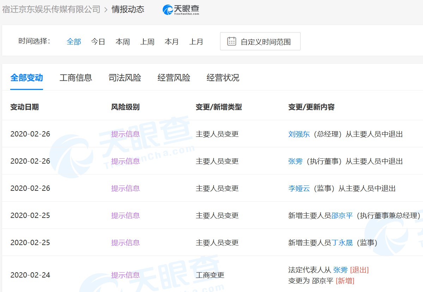Open the 经营状况 tab
The image size is (423, 292).
tap(223, 78)
